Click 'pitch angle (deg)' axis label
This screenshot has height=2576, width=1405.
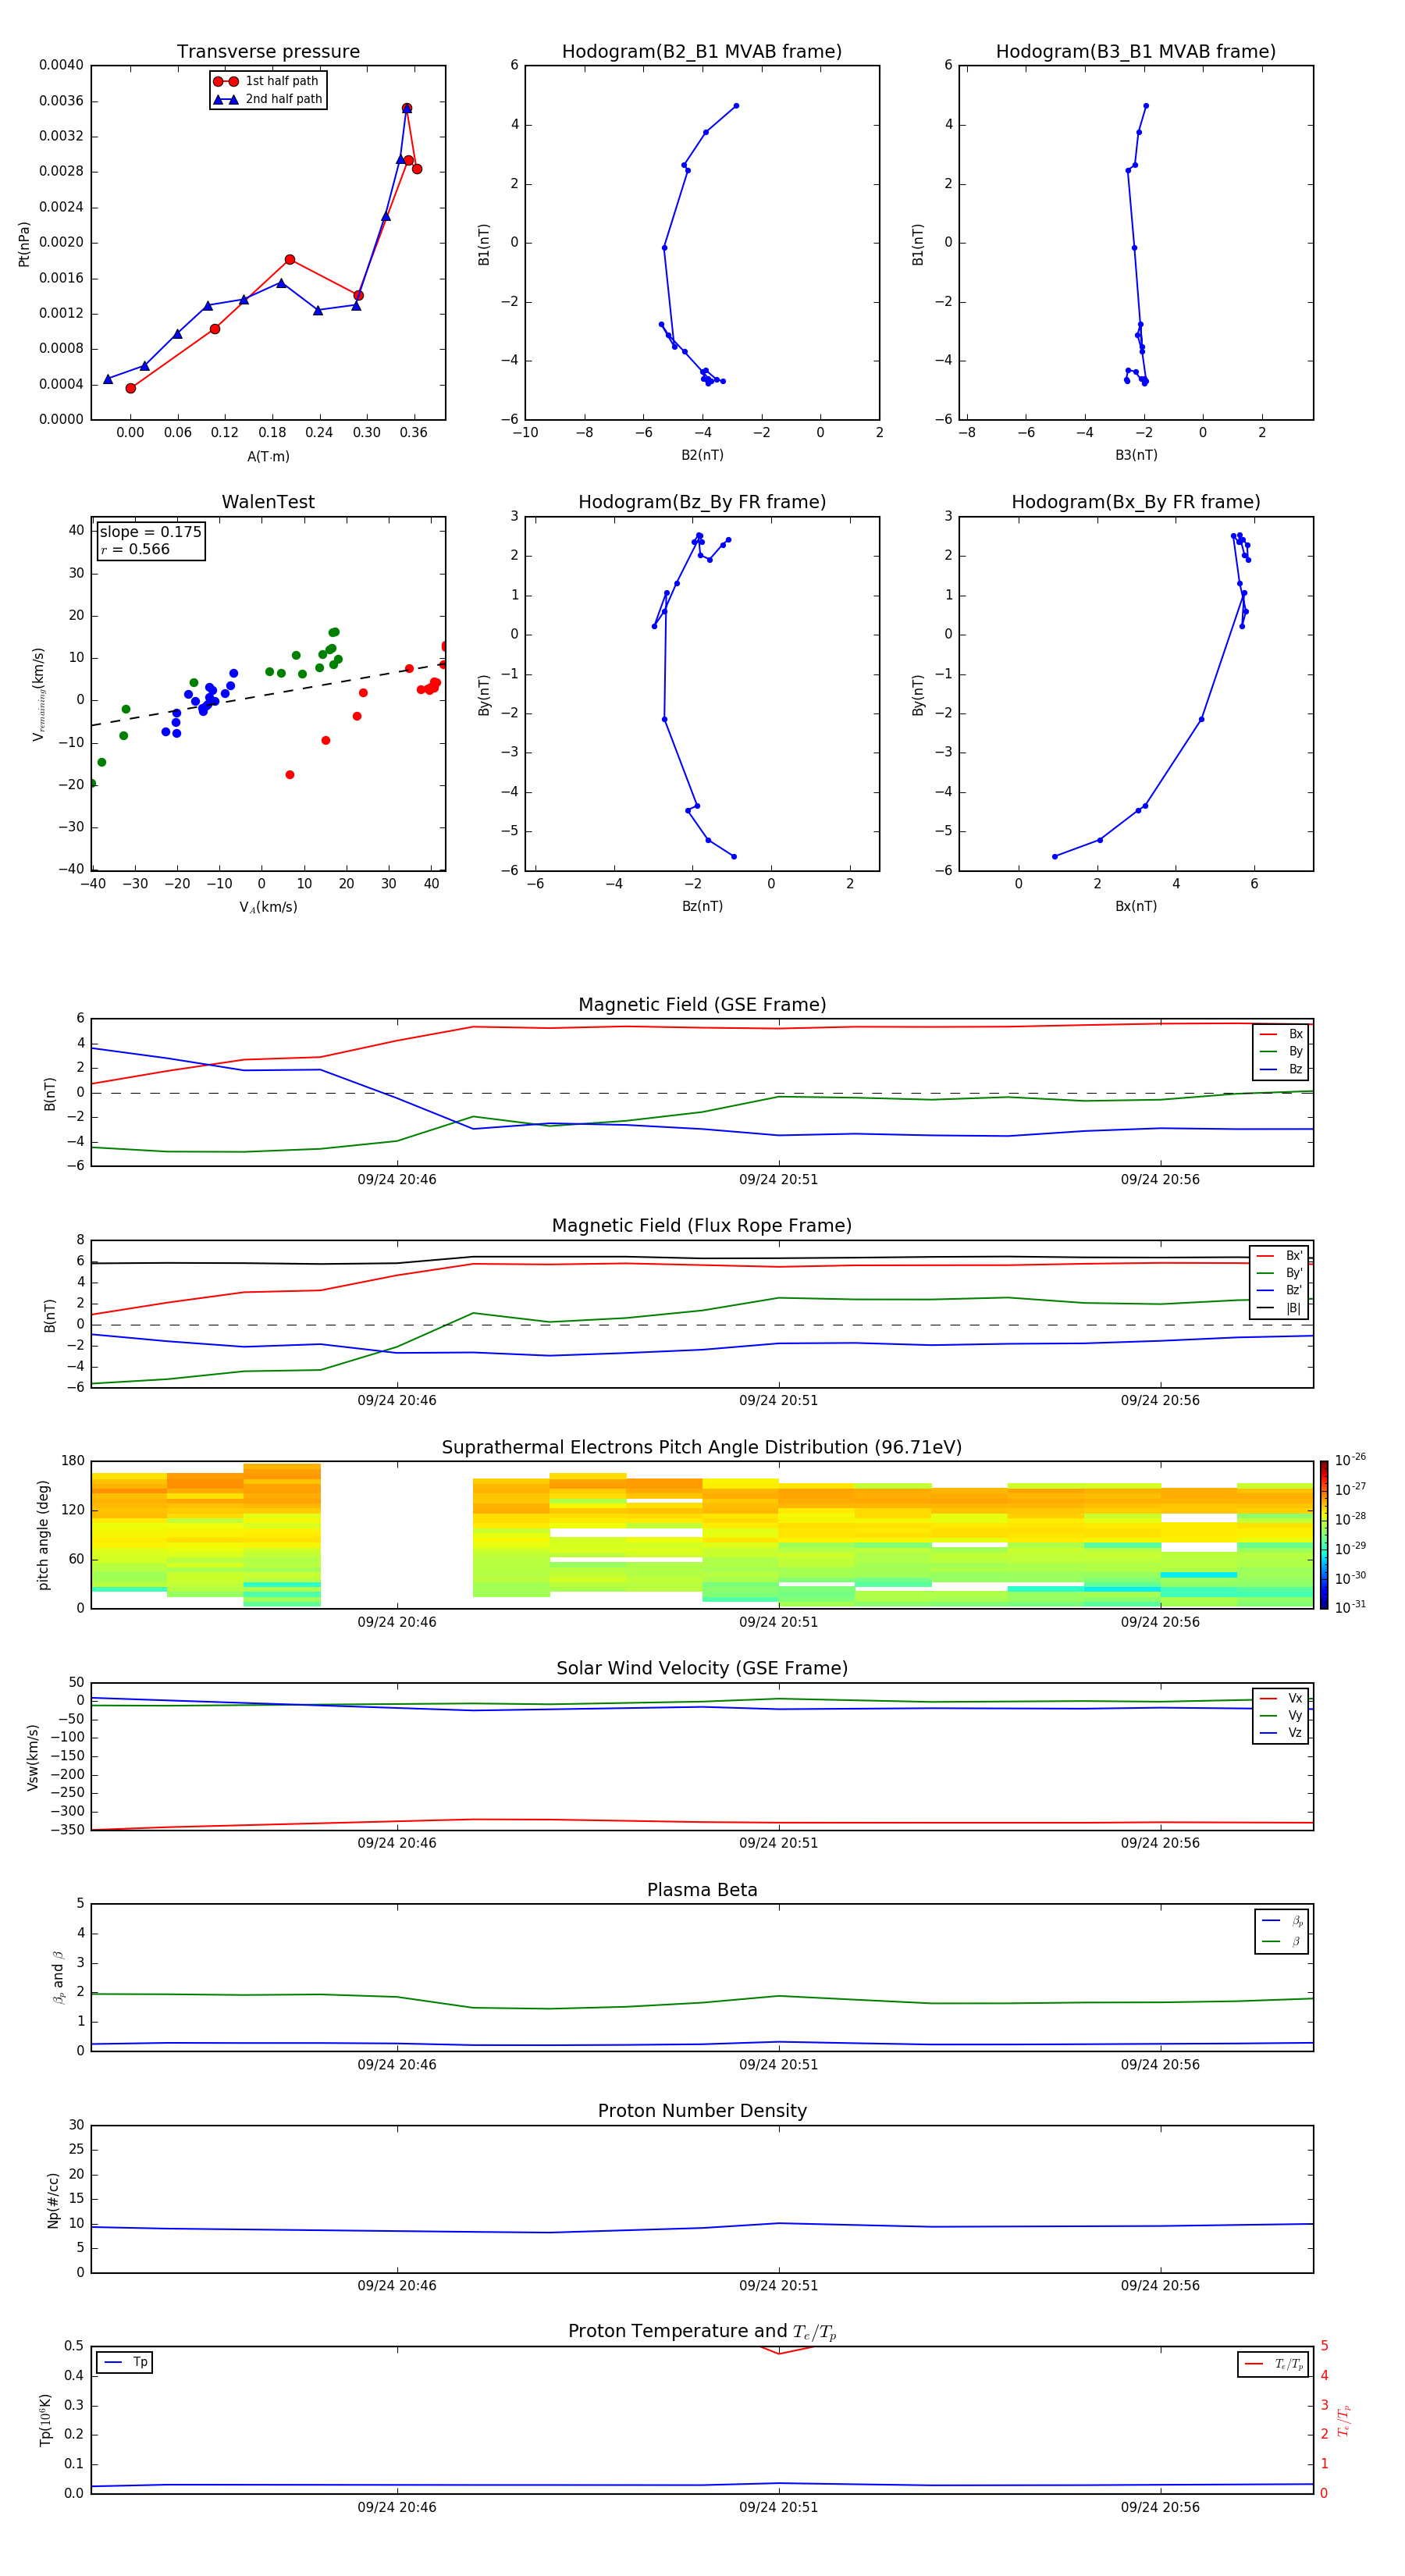click(43, 1535)
